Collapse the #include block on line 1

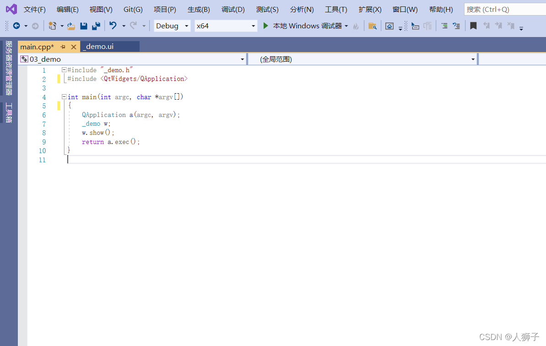tap(64, 70)
